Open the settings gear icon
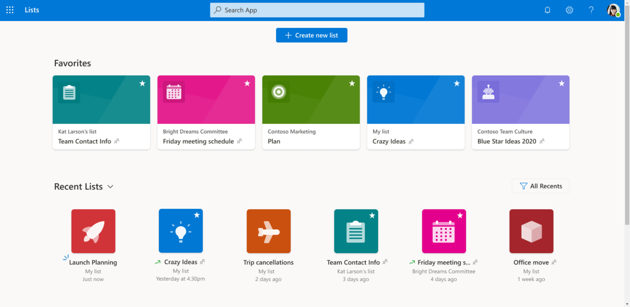Screen dimensions: 630x307 (x=569, y=10)
